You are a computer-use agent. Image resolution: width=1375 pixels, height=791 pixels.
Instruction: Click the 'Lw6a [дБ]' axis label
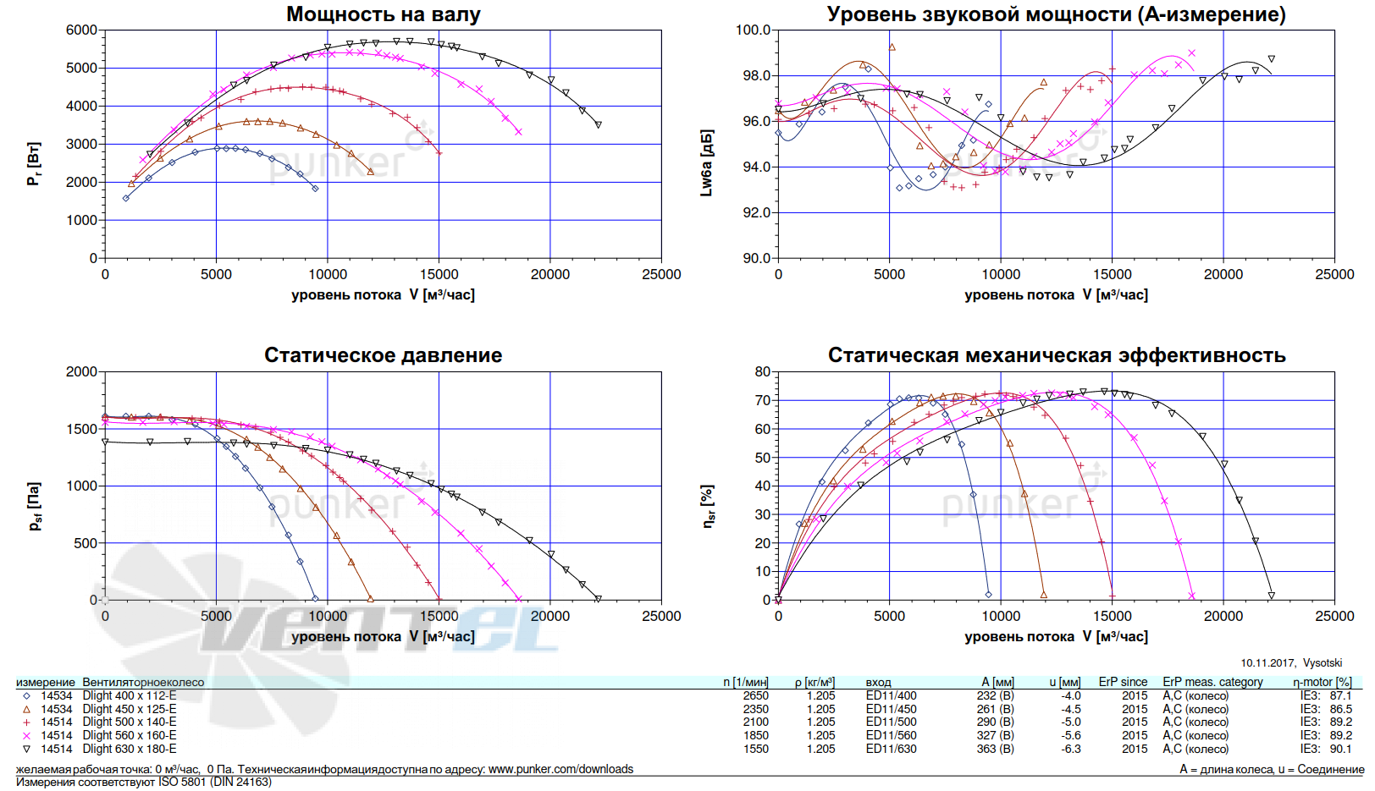[x=707, y=163]
